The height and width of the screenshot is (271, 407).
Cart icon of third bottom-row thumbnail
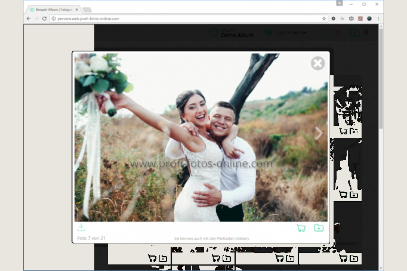click(x=279, y=258)
